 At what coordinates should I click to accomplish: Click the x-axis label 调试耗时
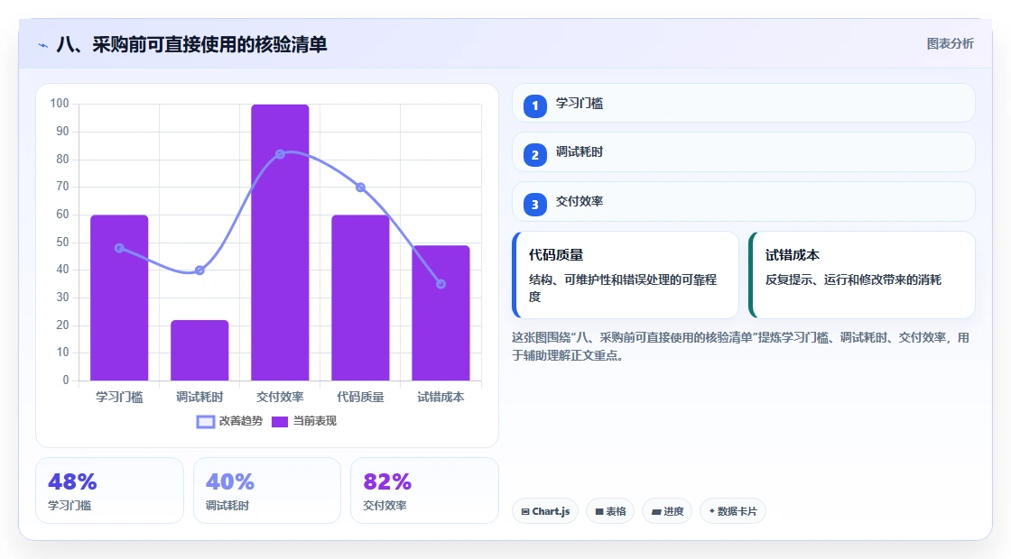[x=199, y=398]
